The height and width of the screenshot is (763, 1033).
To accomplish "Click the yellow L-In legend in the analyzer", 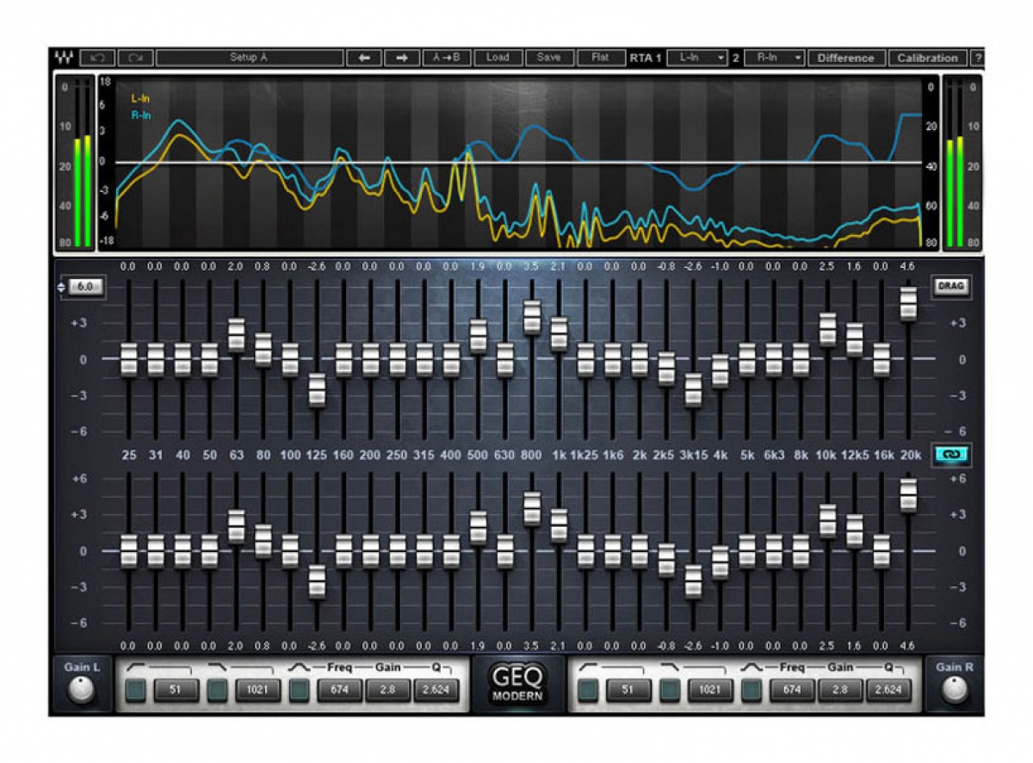I will tap(139, 99).
